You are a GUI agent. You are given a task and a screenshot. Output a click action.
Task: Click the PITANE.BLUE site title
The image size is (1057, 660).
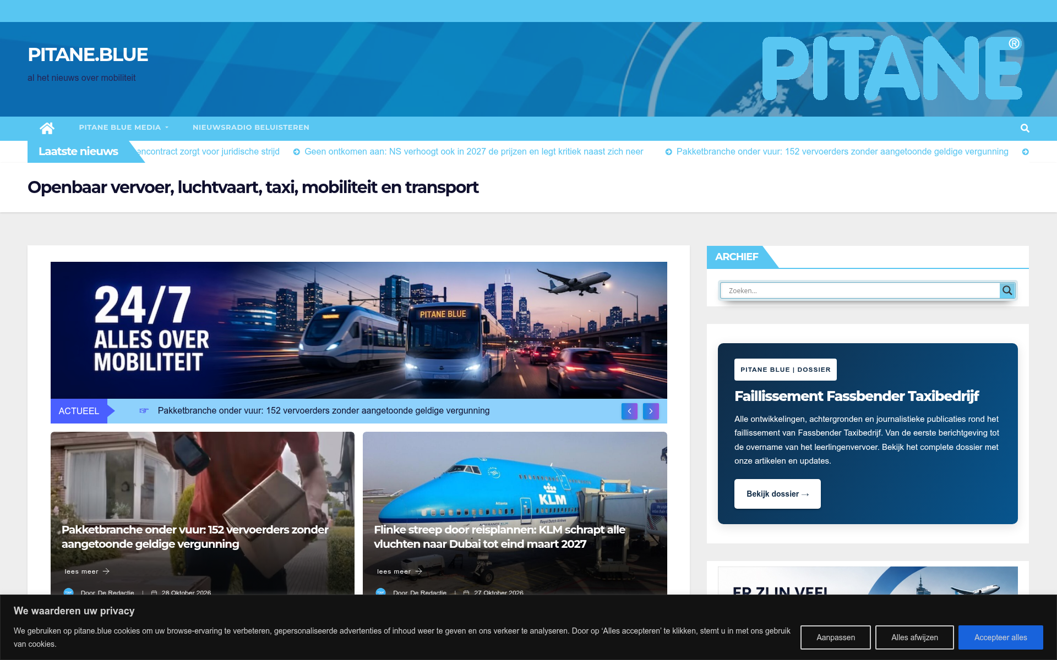click(x=88, y=54)
